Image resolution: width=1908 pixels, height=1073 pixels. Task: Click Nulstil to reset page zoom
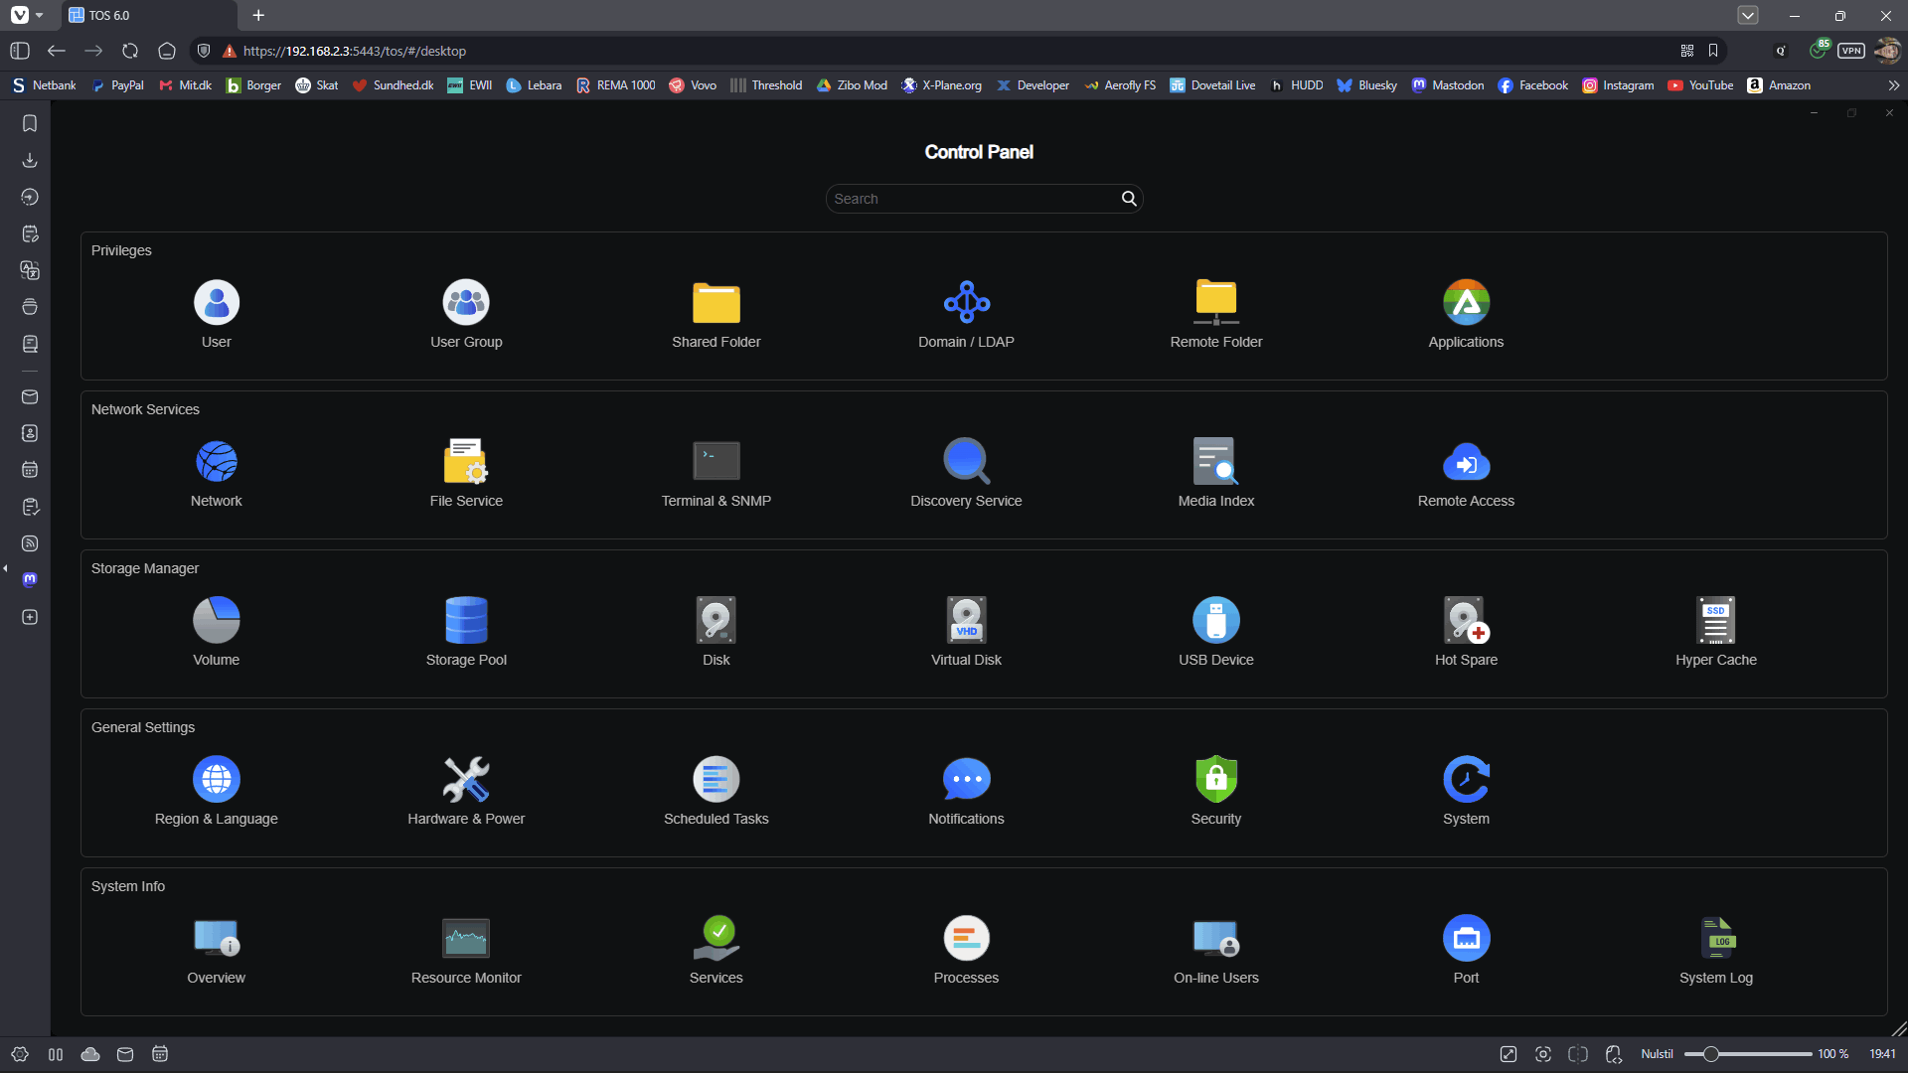tap(1657, 1054)
